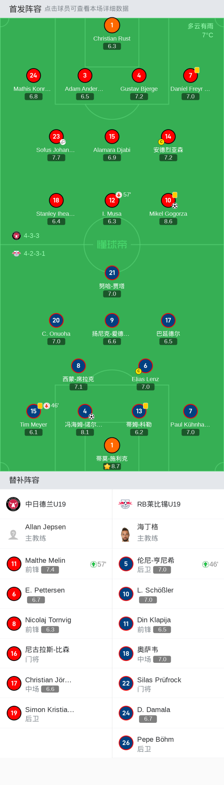Open coach Allan Jepsen's avatar
Screen dimensions: 224x785
pos(13,534)
